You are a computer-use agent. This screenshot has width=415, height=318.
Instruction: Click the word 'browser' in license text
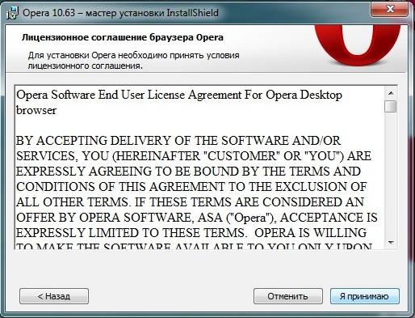click(x=36, y=110)
